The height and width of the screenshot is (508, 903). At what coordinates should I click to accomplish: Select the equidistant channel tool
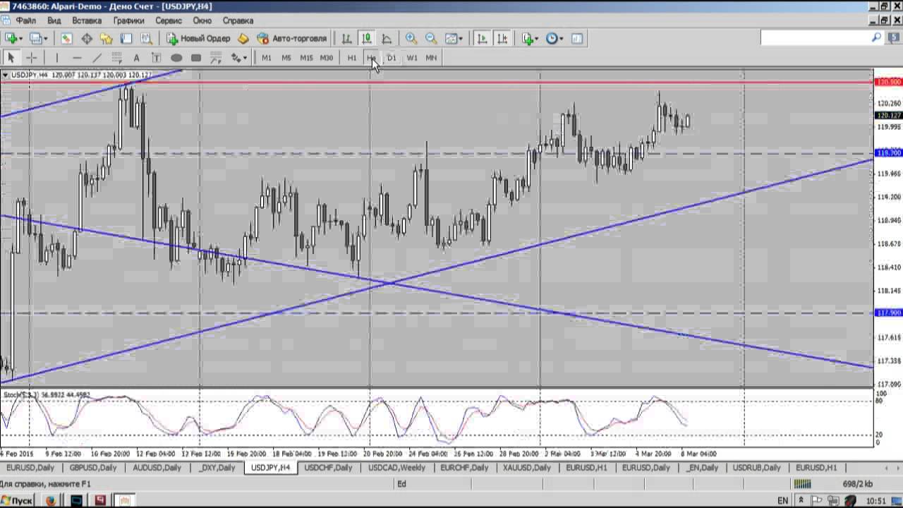(x=116, y=58)
